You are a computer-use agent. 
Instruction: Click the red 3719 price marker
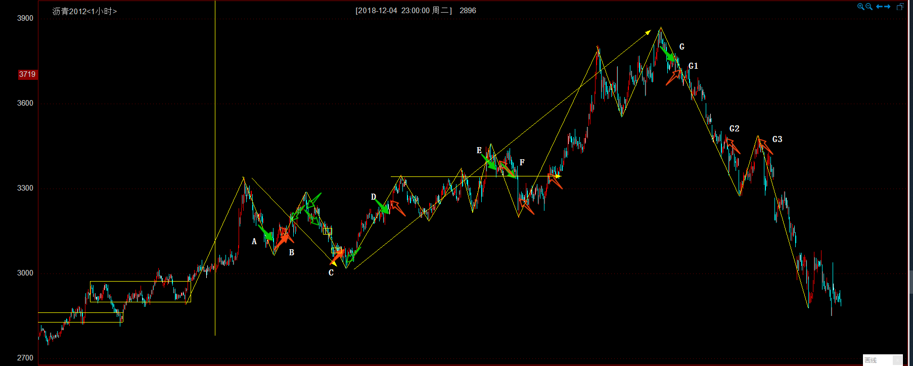(x=27, y=74)
